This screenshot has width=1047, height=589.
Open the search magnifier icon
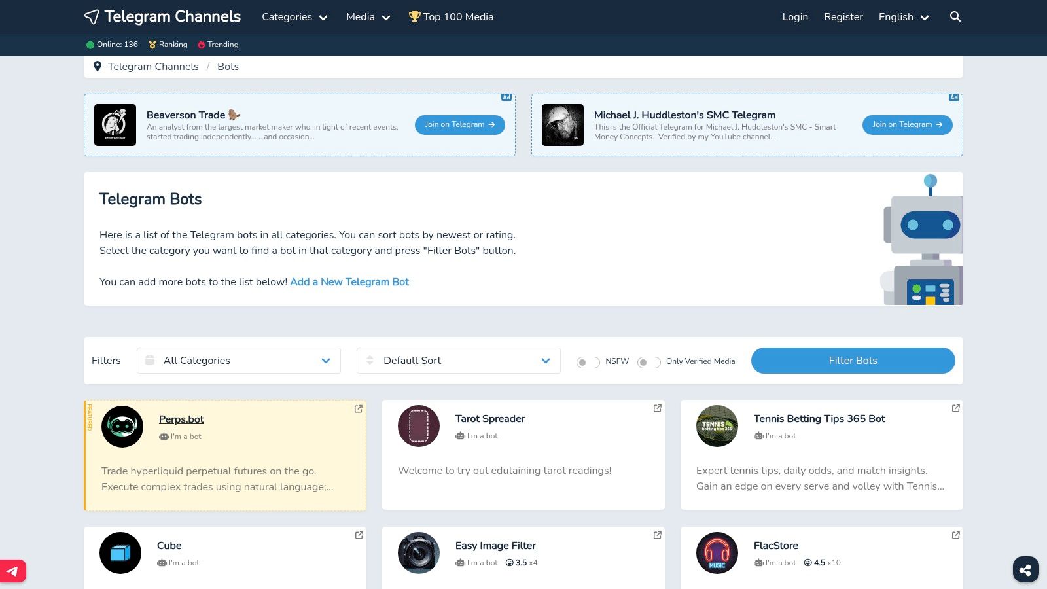(x=955, y=17)
